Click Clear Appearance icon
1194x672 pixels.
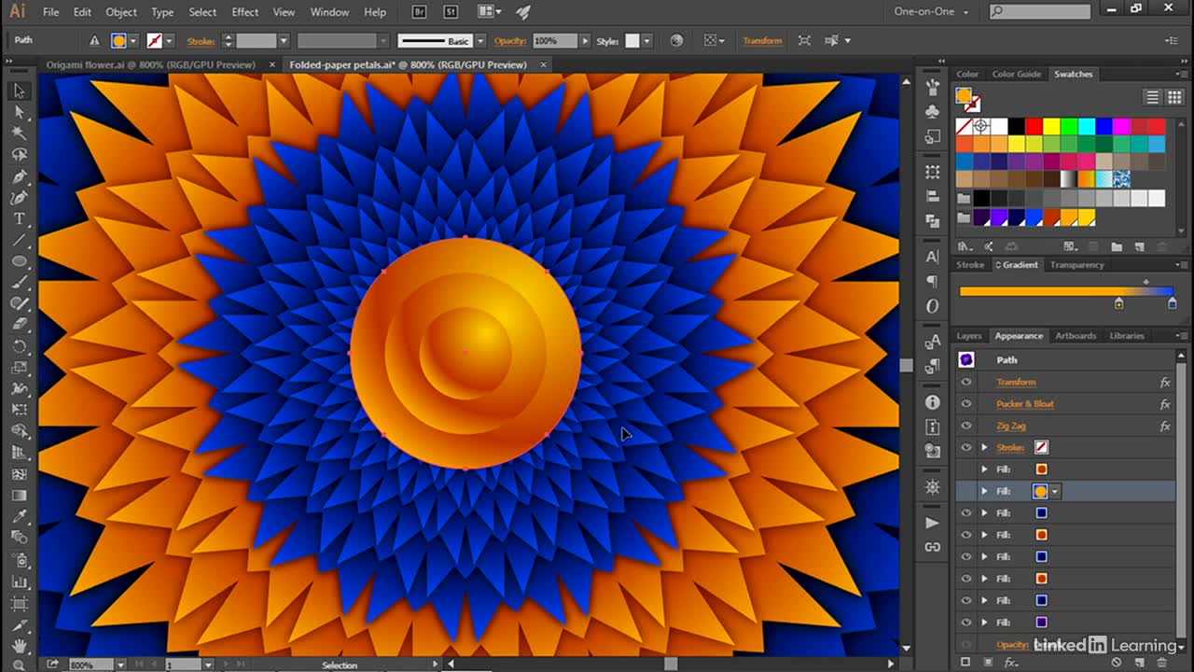(1117, 662)
